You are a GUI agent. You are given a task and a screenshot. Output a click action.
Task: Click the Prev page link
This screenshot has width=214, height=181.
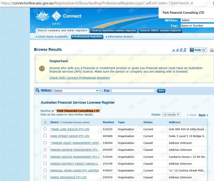(193, 115)
